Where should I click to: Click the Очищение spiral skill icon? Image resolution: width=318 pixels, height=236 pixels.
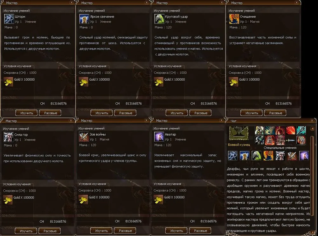pyautogui.click(x=234, y=19)
